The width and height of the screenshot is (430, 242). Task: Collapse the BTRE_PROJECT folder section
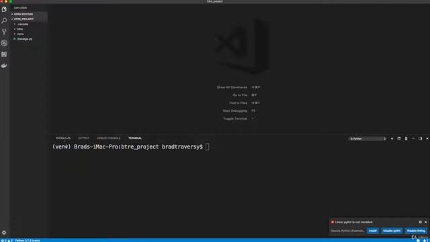pos(28,19)
